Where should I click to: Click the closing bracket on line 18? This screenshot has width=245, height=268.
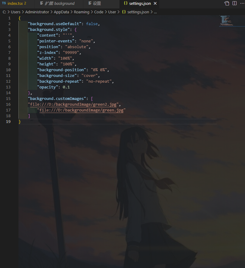pyautogui.click(x=29, y=116)
